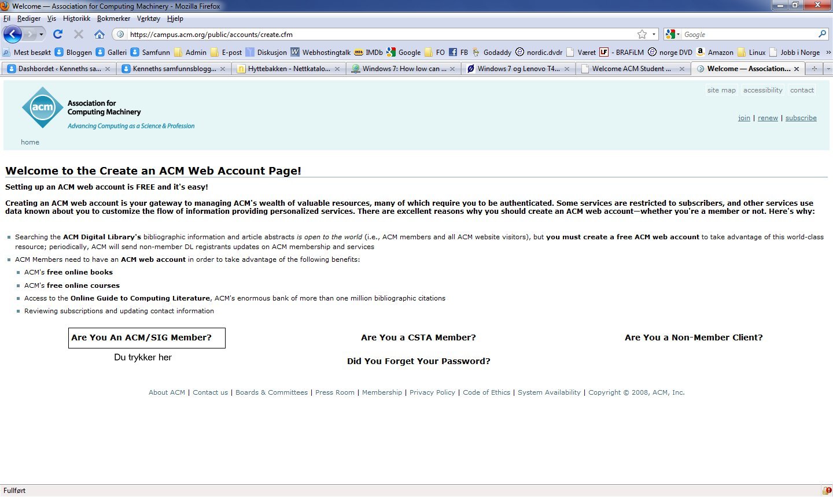Image resolution: width=833 pixels, height=497 pixels.
Task: Click the accessibility link
Action: point(762,90)
